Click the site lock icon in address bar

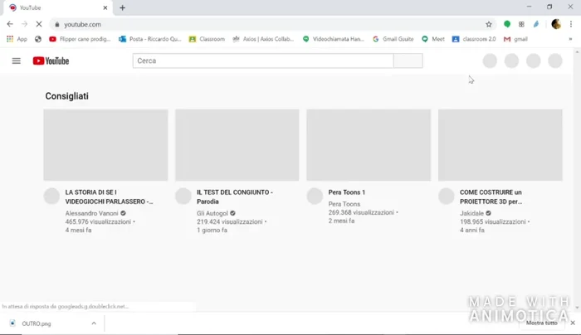click(x=56, y=24)
